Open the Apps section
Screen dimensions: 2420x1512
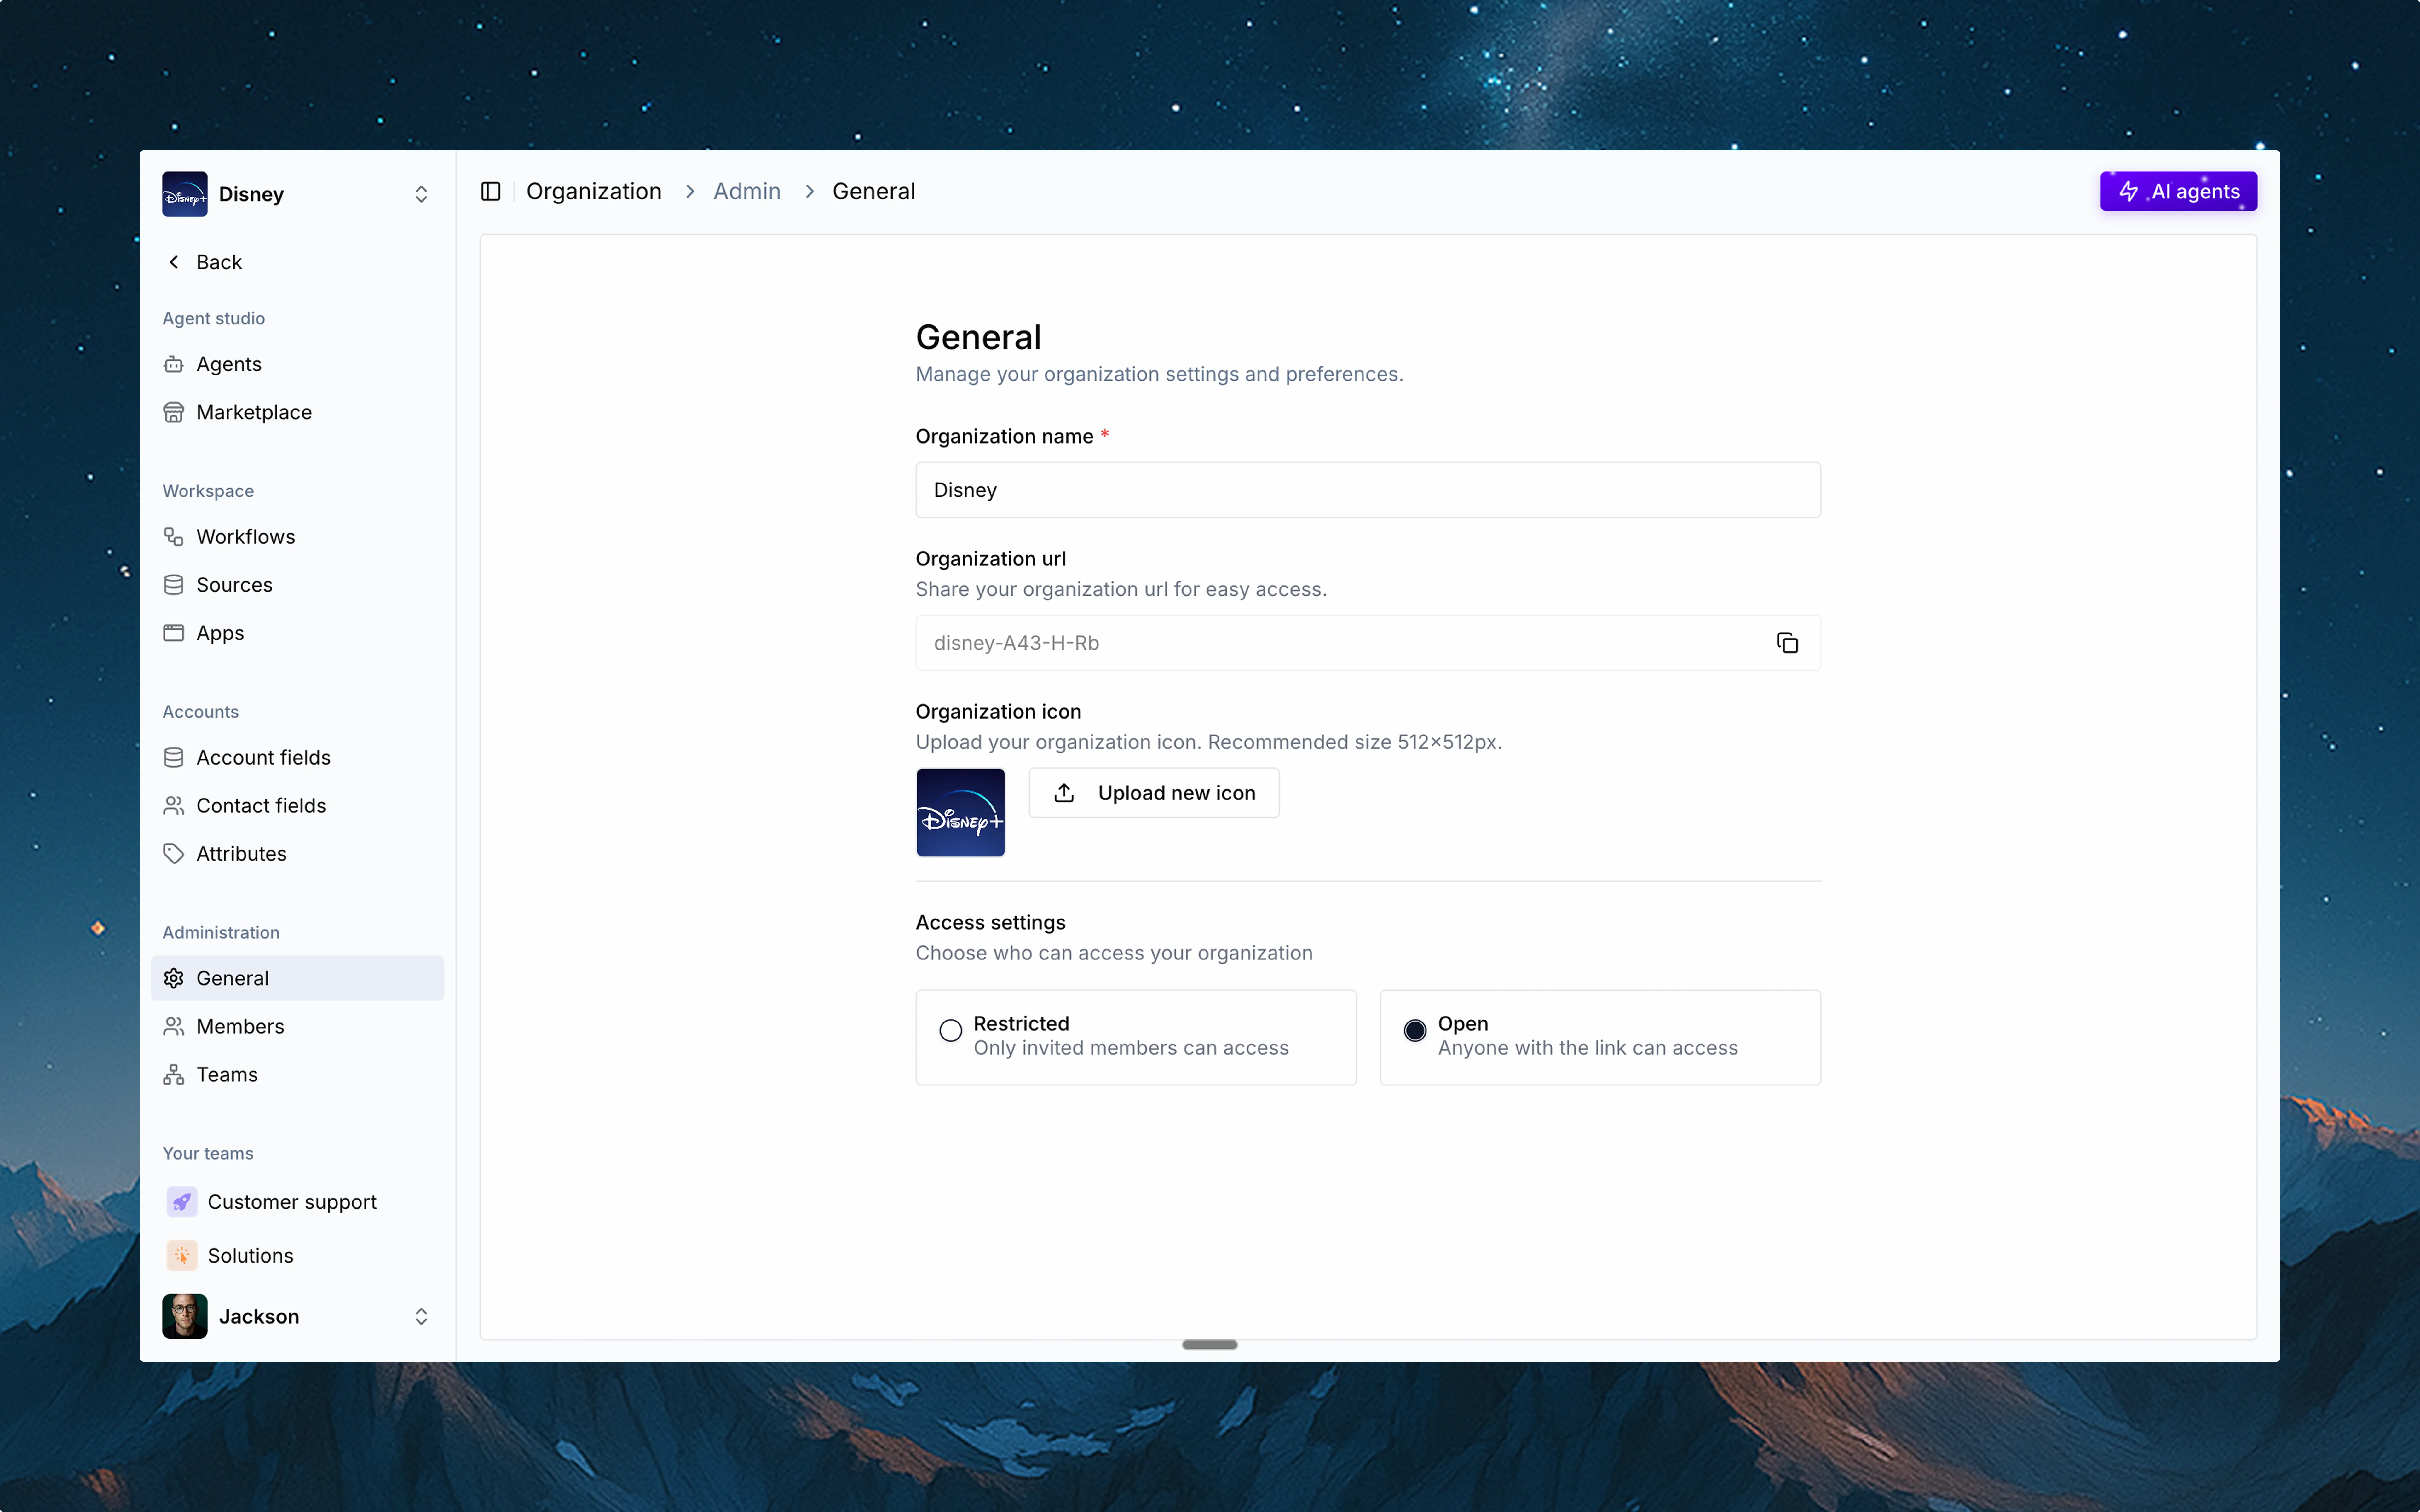point(297,633)
